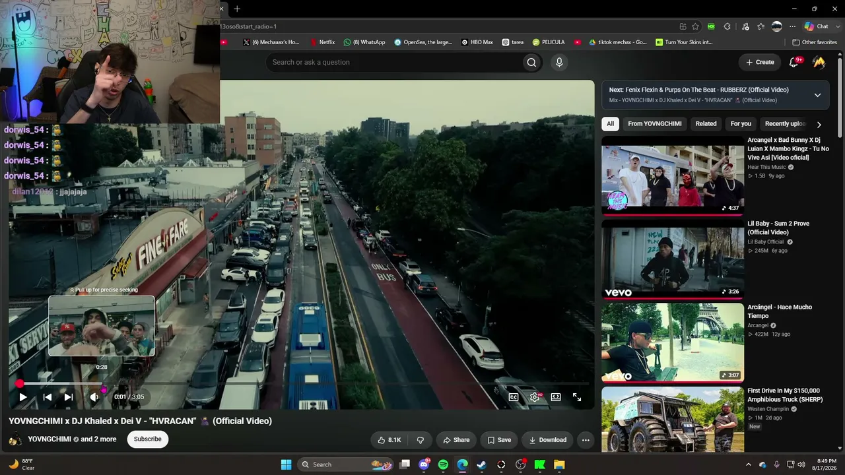Open YouTube notifications bell
The width and height of the screenshot is (845, 475).
click(794, 62)
